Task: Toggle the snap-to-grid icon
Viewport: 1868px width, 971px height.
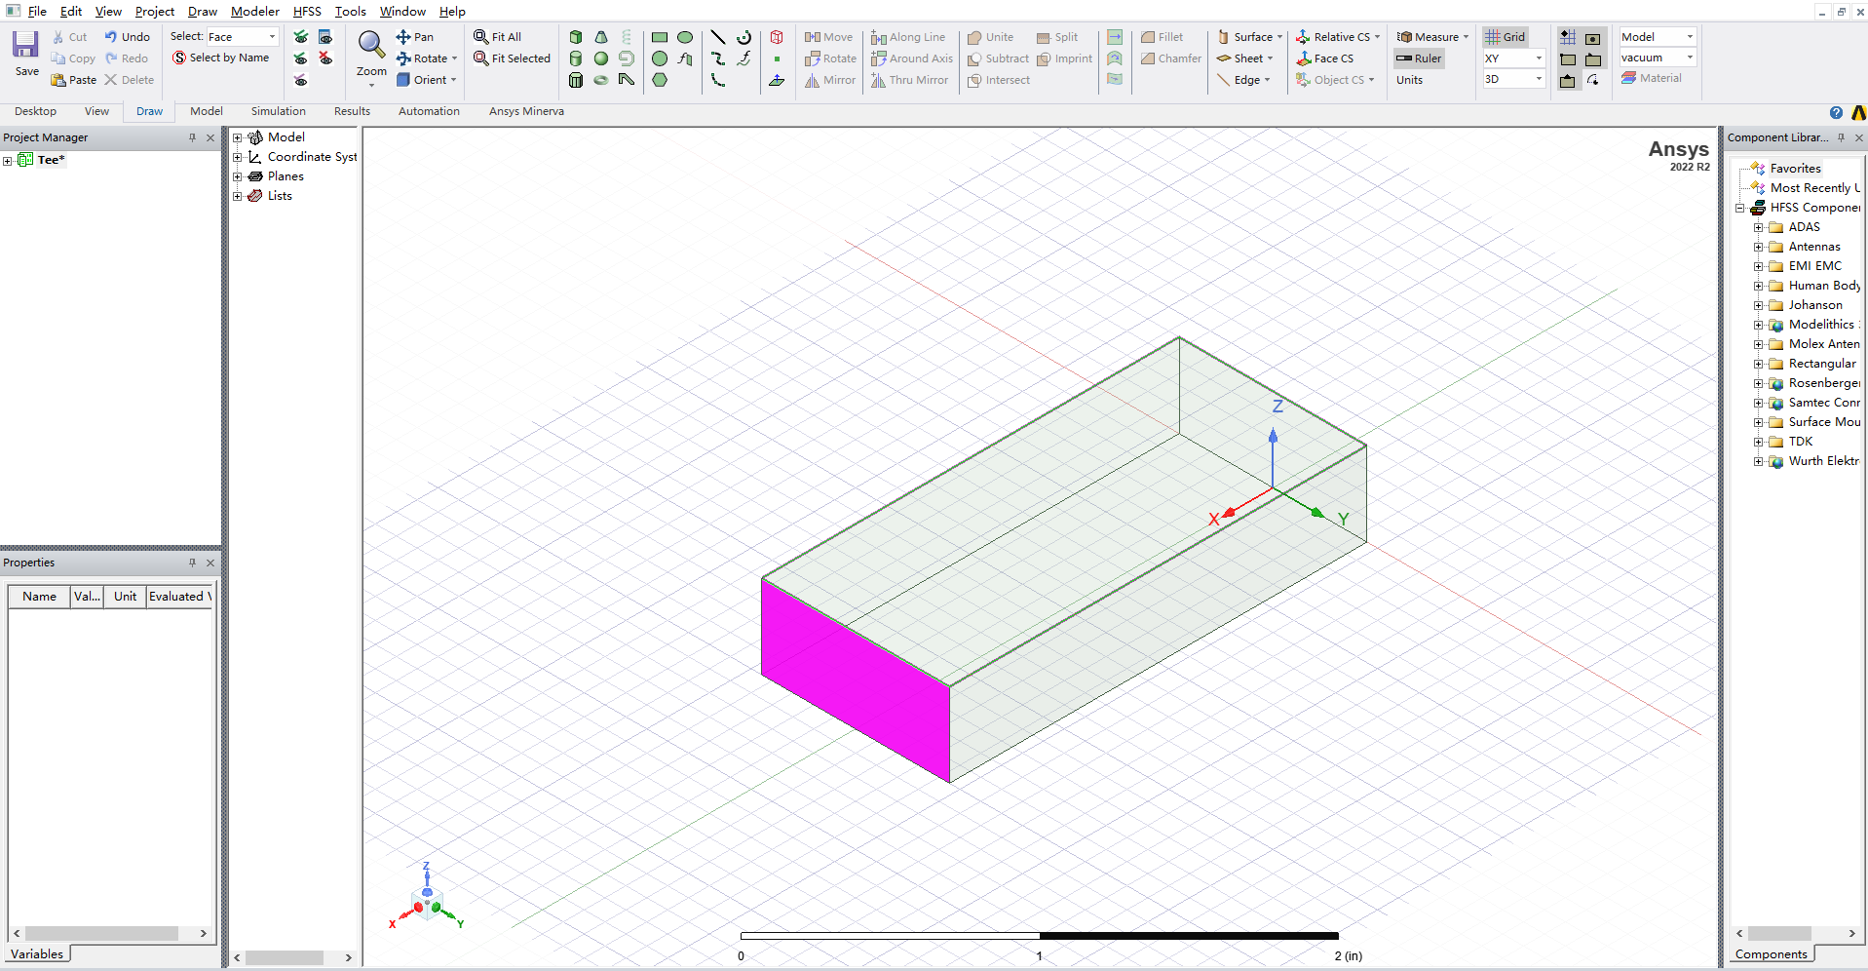Action: pos(1568,37)
